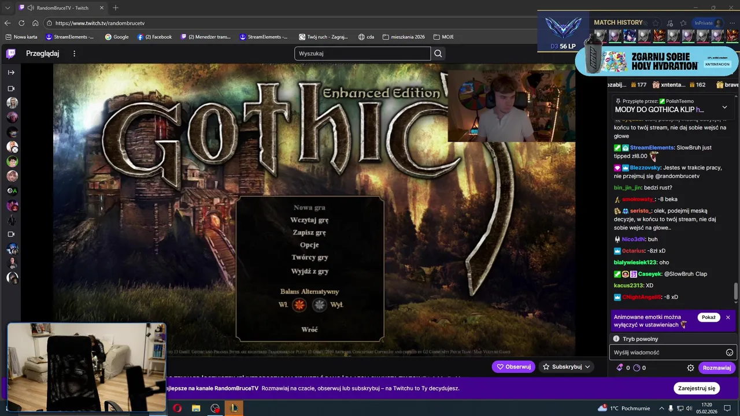Click the Bits balance icon in chat
The height and width of the screenshot is (416, 740).
click(x=620, y=367)
